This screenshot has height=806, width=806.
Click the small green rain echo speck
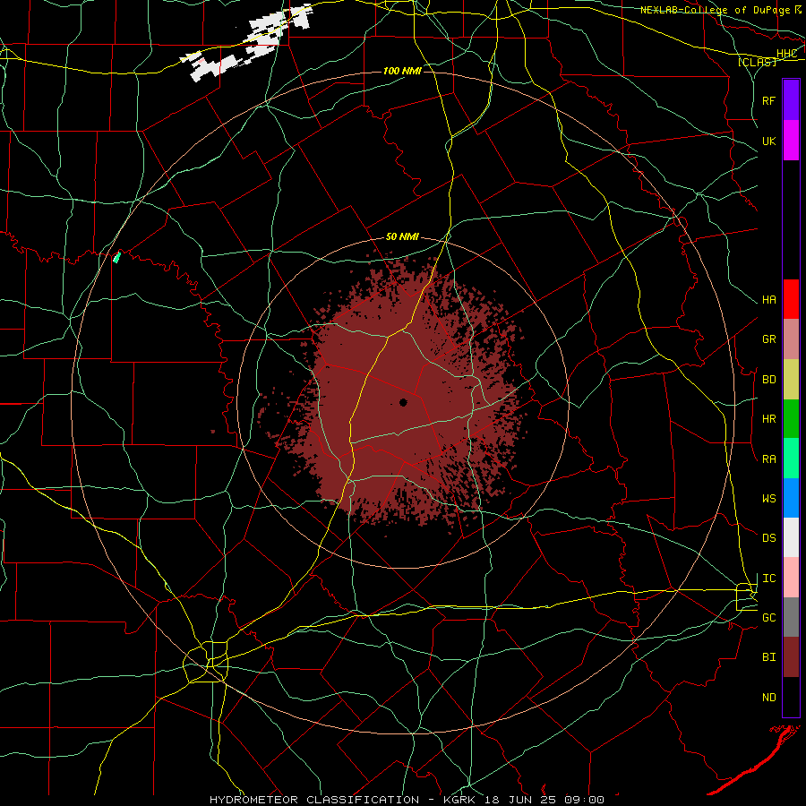coord(116,257)
